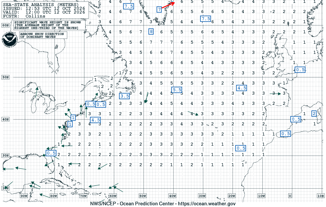
Task: Click the 60N latitude label
Action: coord(5,25)
